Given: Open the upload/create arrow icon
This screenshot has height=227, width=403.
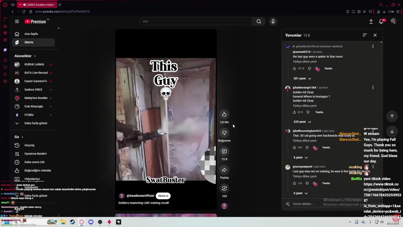Looking at the screenshot, I should click(371, 21).
